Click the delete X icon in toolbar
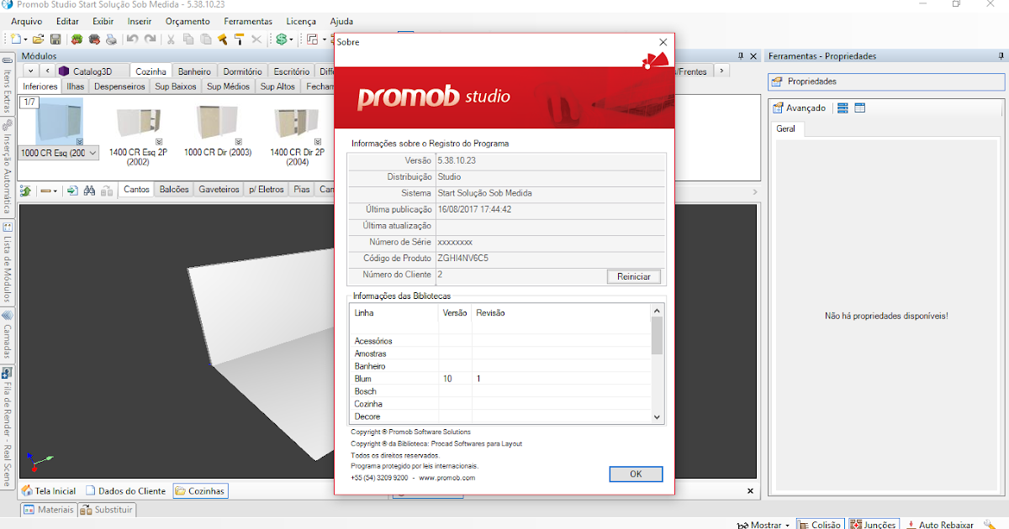Screen dimensions: 1009x529 [256, 39]
